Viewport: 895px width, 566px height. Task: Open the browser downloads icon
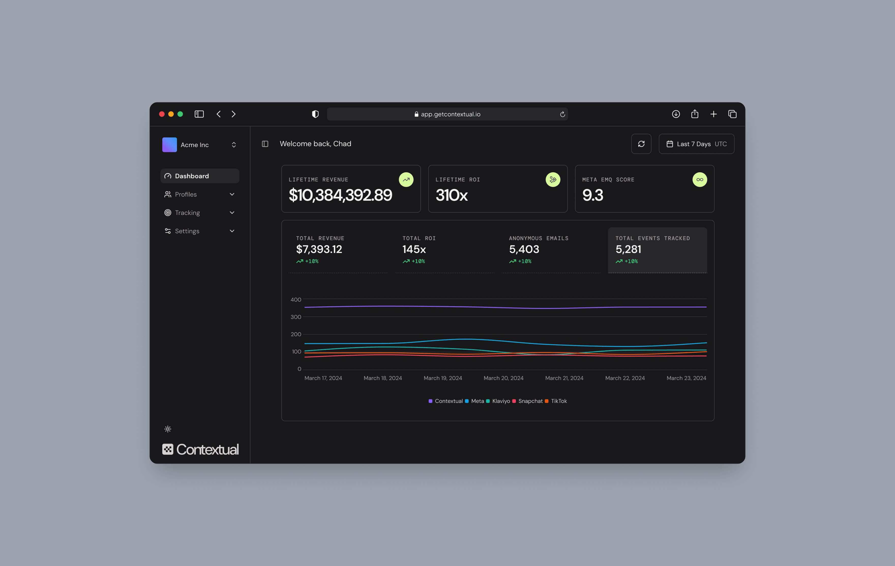point(676,114)
